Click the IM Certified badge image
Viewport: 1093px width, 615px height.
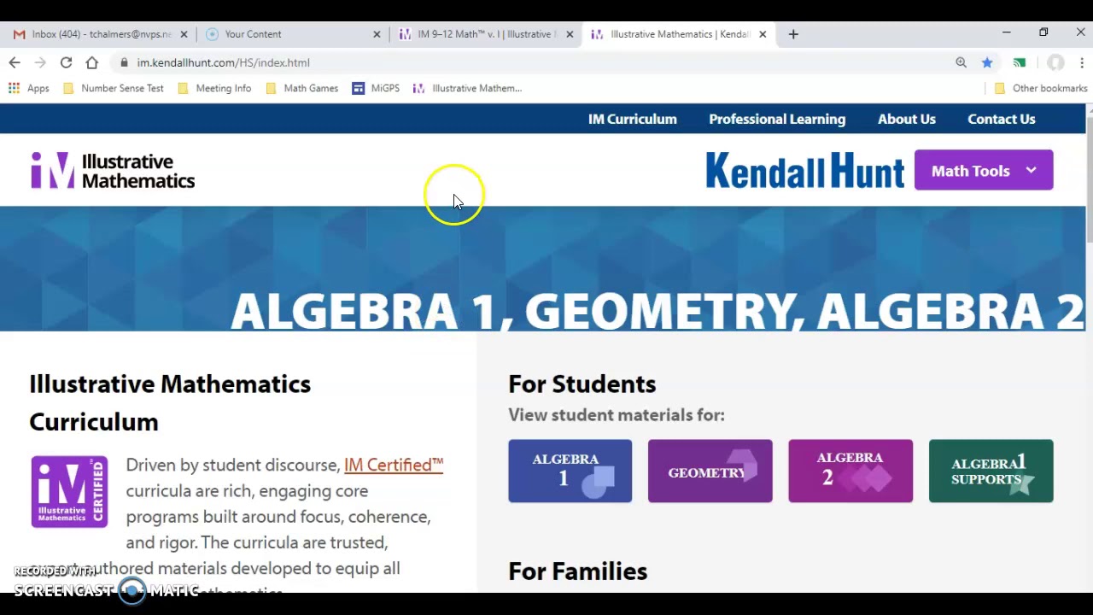point(69,491)
